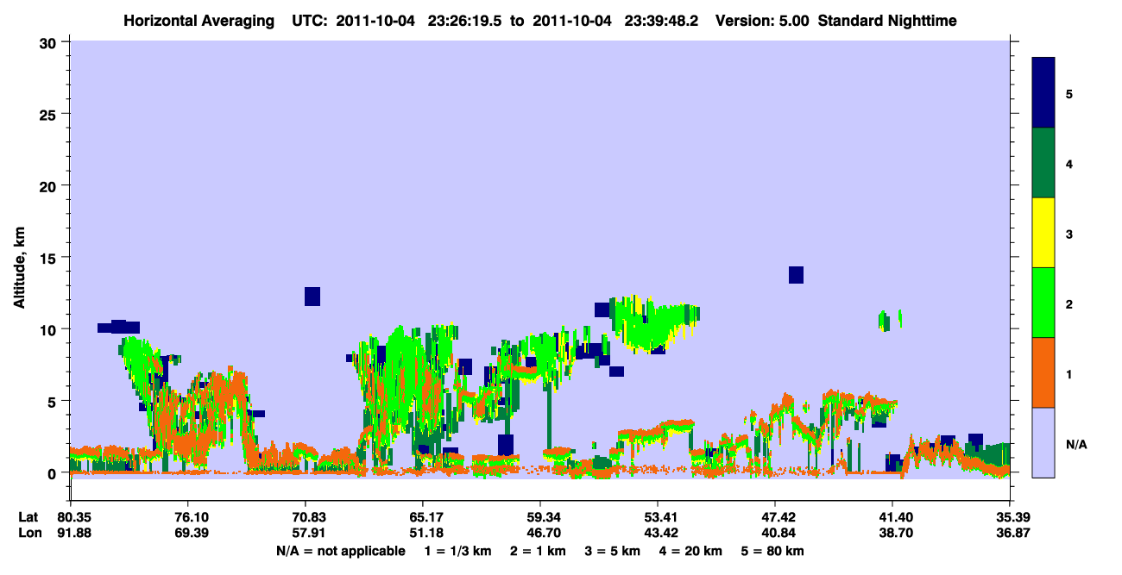This screenshot has height=575, width=1122.
Task: Click the colorbar label 1
Action: [1069, 373]
